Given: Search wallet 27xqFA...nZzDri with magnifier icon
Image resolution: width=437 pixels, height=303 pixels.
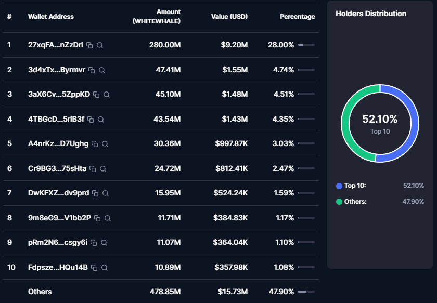Looking at the screenshot, I should [100, 45].
